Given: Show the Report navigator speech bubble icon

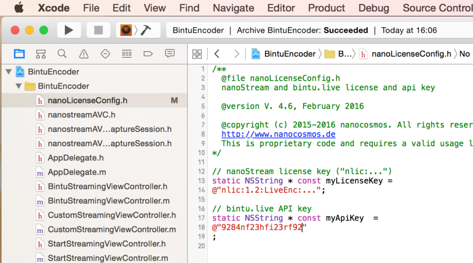Looking at the screenshot, I should click(170, 54).
